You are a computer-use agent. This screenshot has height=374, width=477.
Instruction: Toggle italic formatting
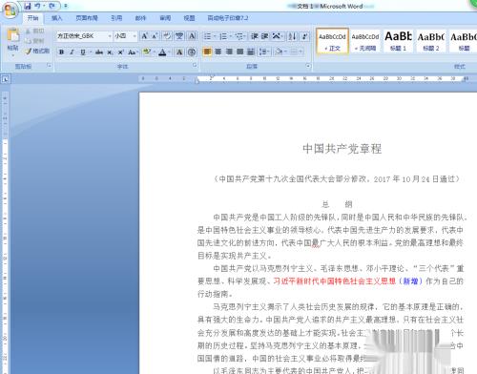(72, 52)
